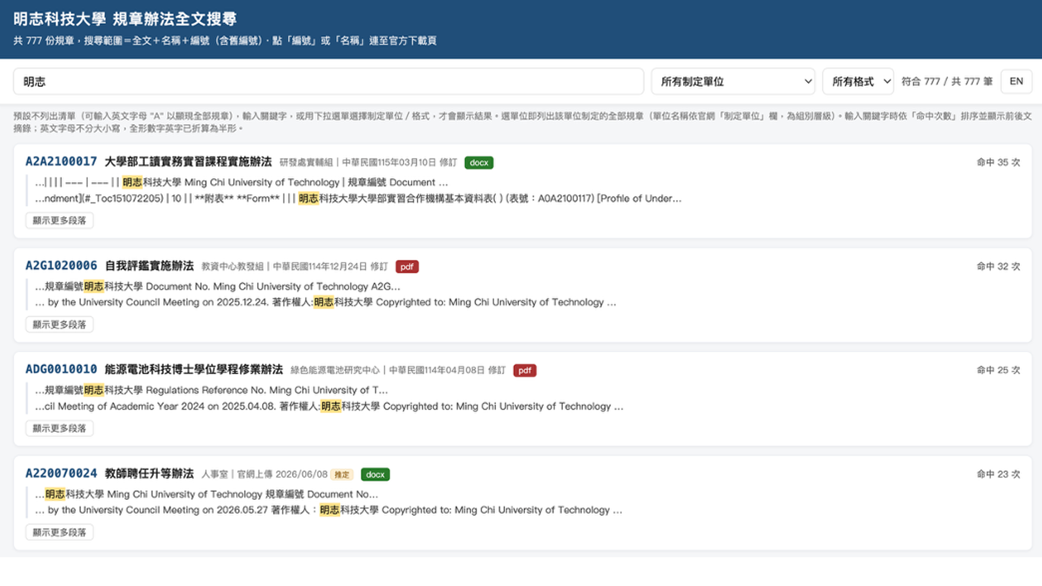Click page heading 明志科技大學 規章辦法全文搜尋

(125, 19)
